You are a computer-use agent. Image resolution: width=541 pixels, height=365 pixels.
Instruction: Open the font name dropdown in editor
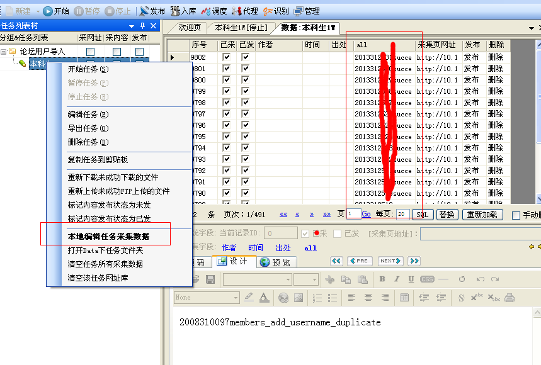pyautogui.click(x=288, y=279)
